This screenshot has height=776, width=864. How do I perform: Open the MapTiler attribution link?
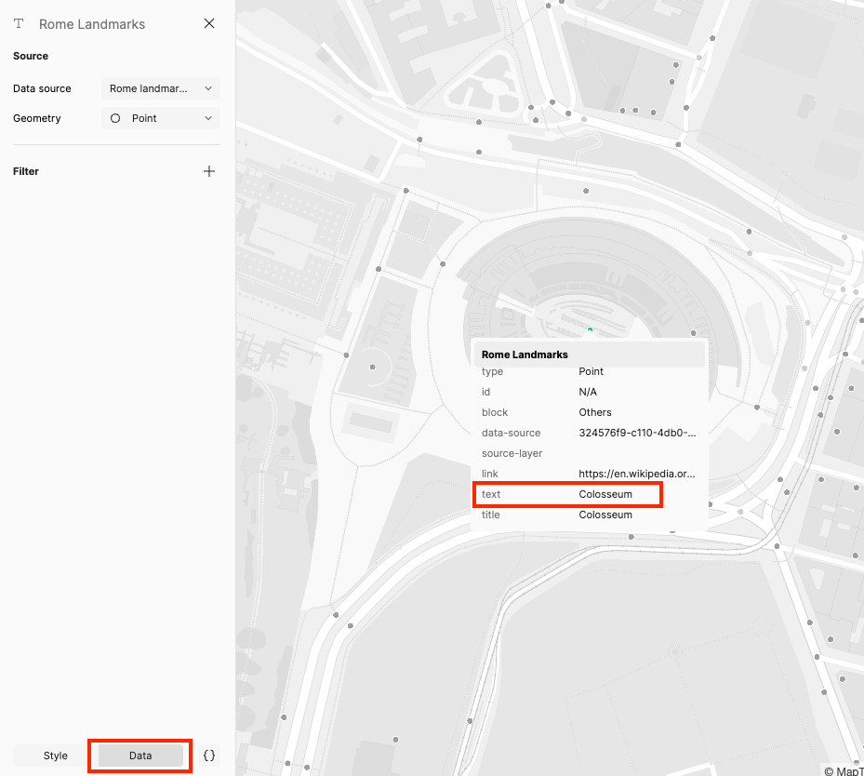[843, 770]
